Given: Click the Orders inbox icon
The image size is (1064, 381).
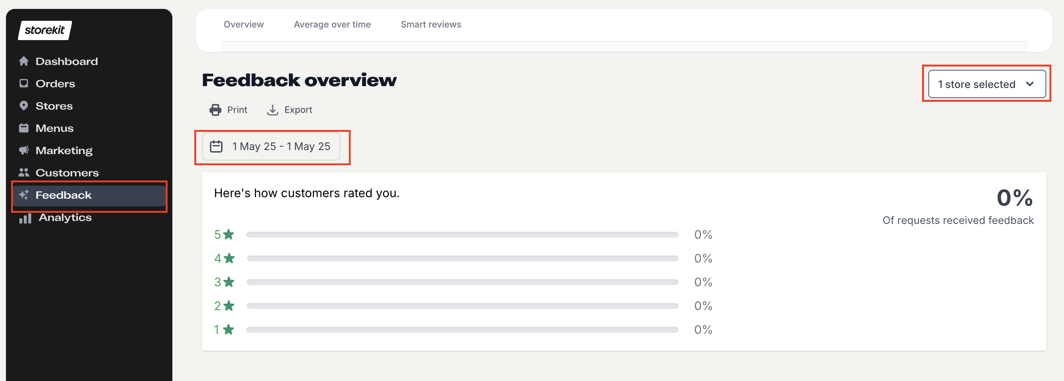Looking at the screenshot, I should coord(24,84).
